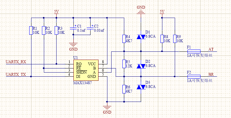Select the BR net label
Screen dimensions: 231x118
coord(211,74)
